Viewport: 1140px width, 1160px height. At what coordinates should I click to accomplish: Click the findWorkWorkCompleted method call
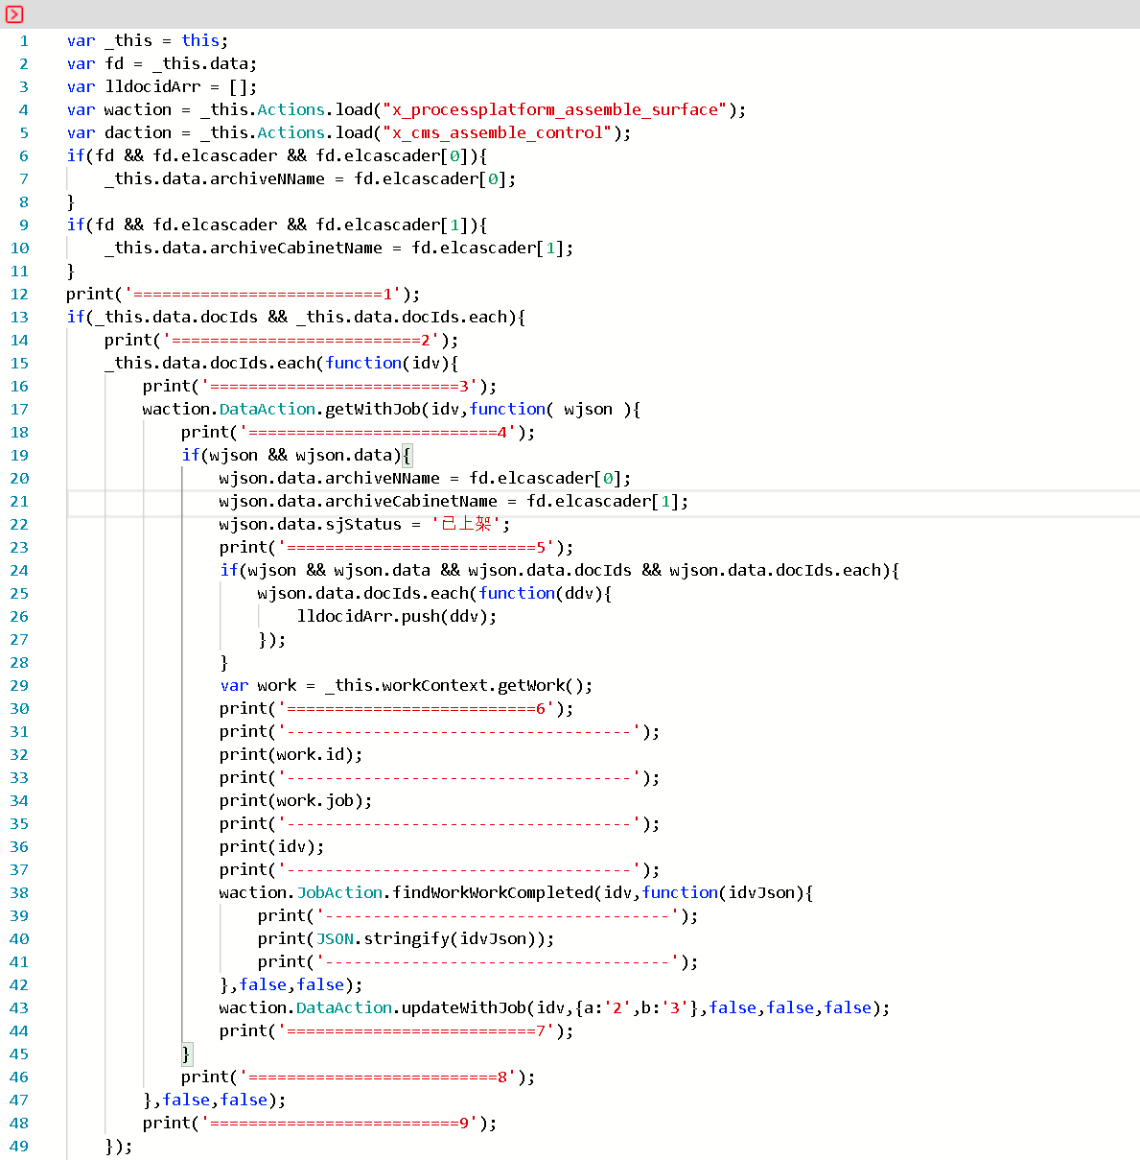[493, 892]
